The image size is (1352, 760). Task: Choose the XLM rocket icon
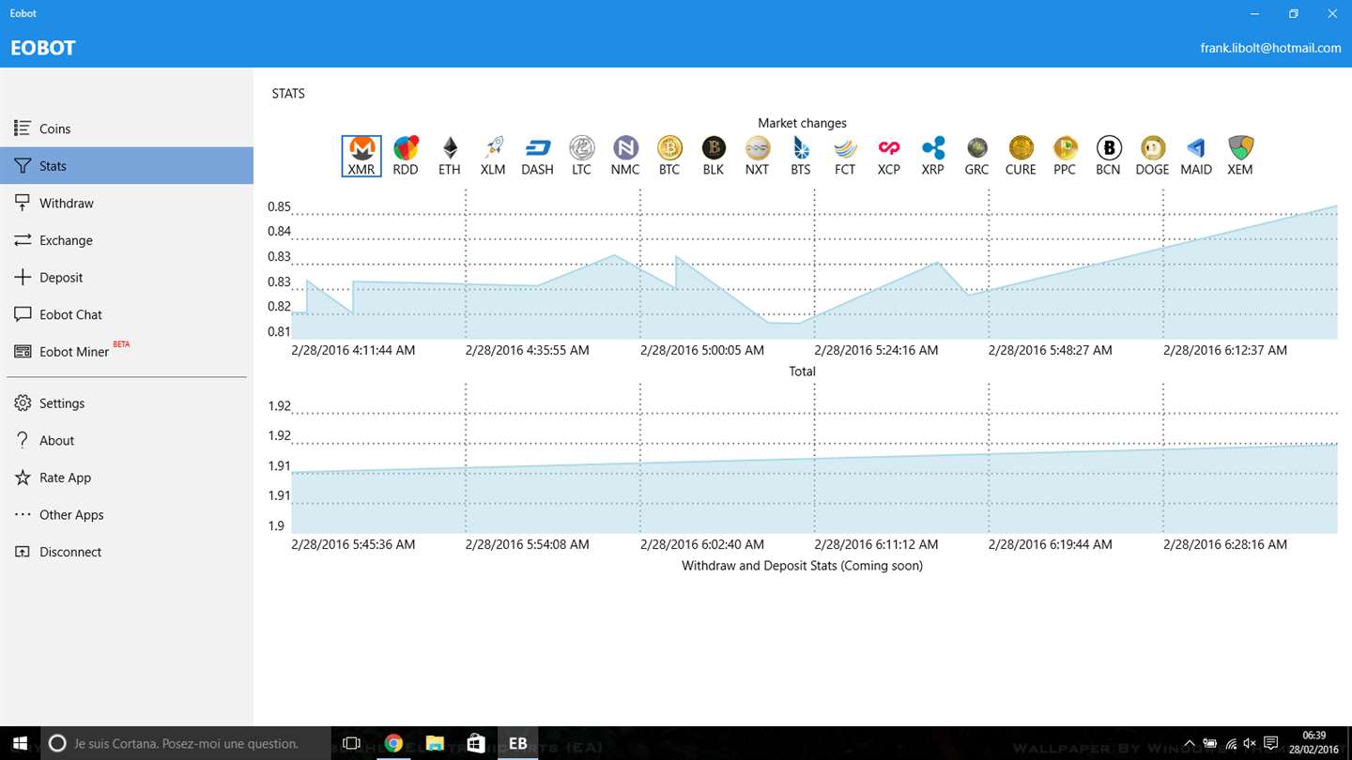493,156
